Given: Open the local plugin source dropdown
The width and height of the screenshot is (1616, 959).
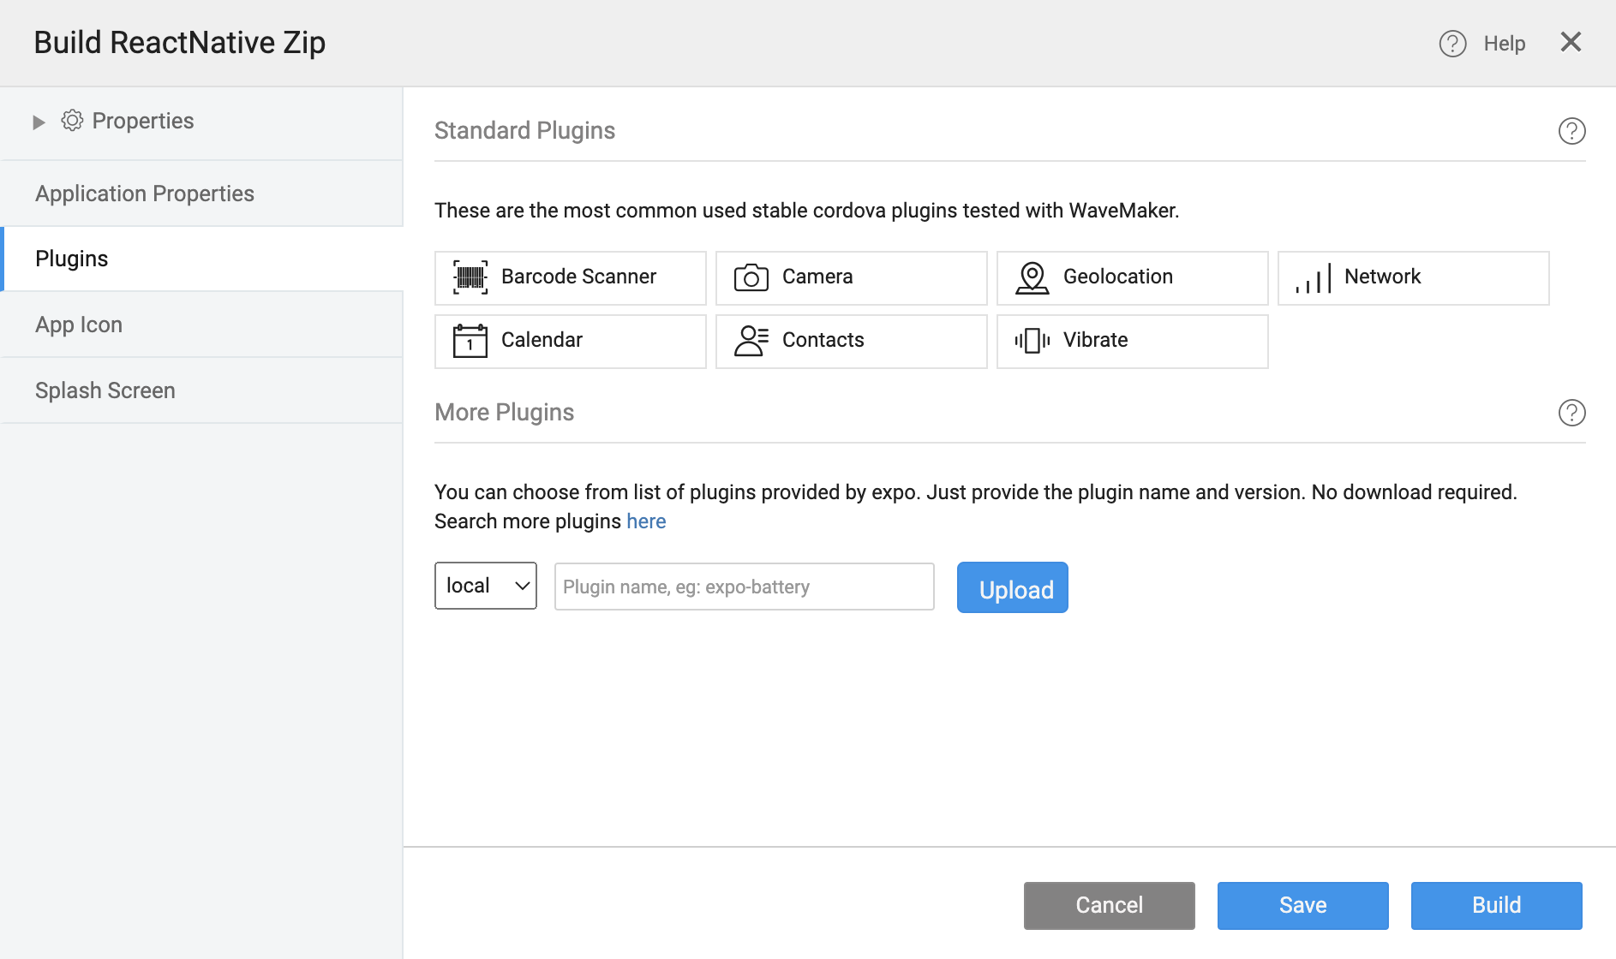Looking at the screenshot, I should point(485,586).
